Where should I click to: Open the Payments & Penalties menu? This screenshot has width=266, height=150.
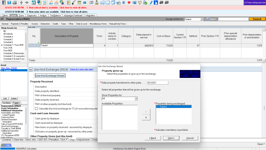(x=20, y=24)
